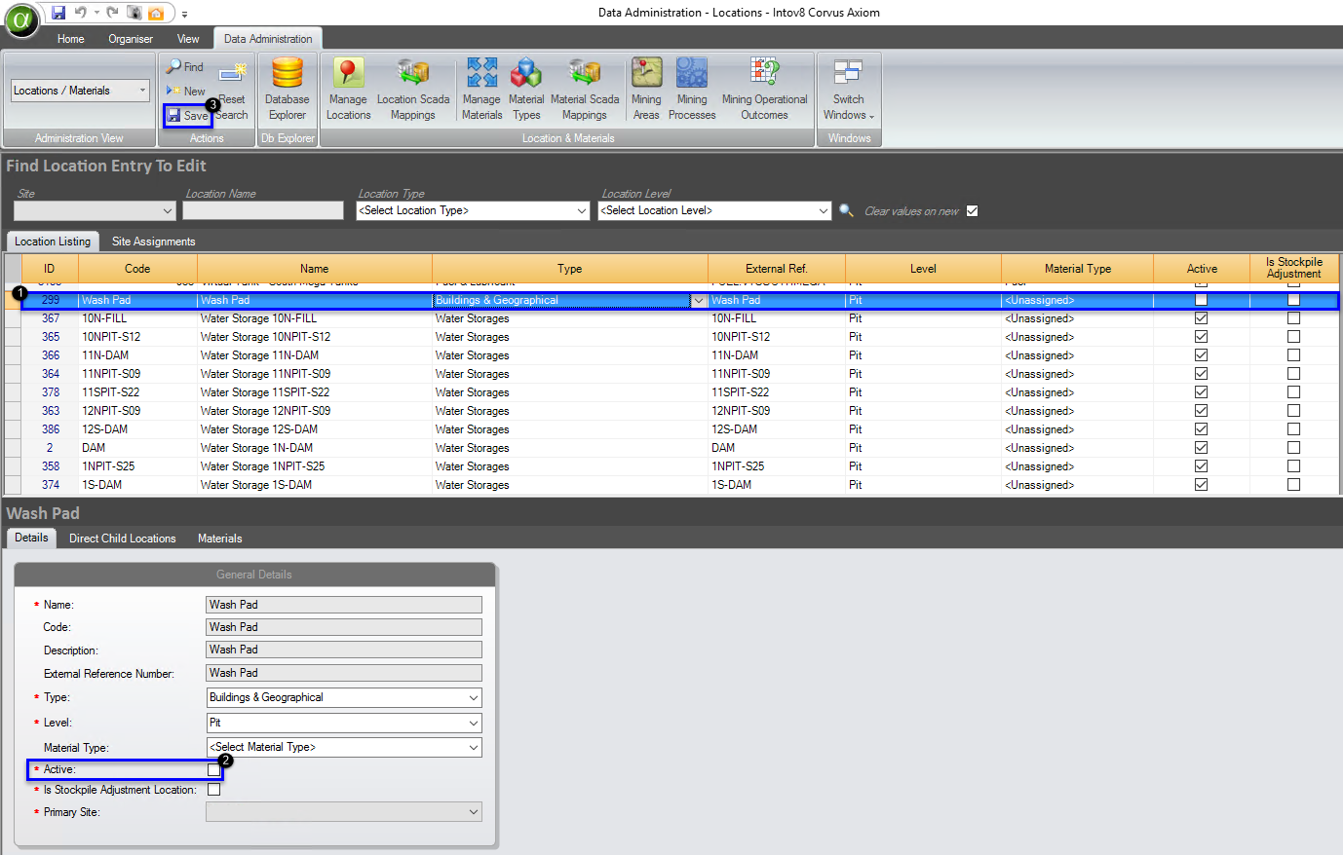1343x855 pixels.
Task: Switch to the Organiser ribbon tab
Action: pos(131,39)
